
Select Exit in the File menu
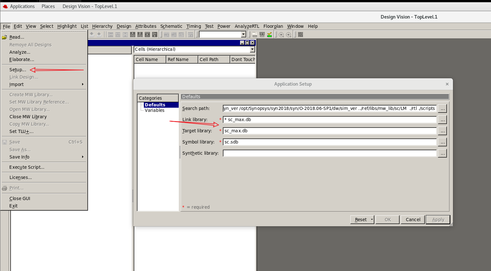pyautogui.click(x=13, y=206)
